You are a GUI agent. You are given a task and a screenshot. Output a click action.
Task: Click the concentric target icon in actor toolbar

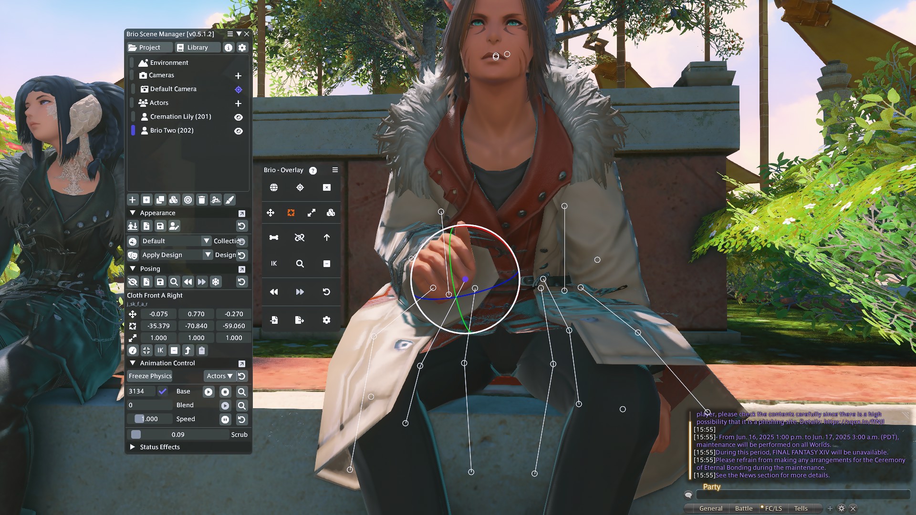point(188,200)
